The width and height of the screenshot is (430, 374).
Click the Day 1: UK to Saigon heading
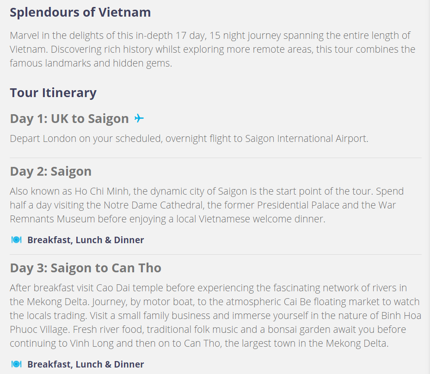[x=69, y=118]
